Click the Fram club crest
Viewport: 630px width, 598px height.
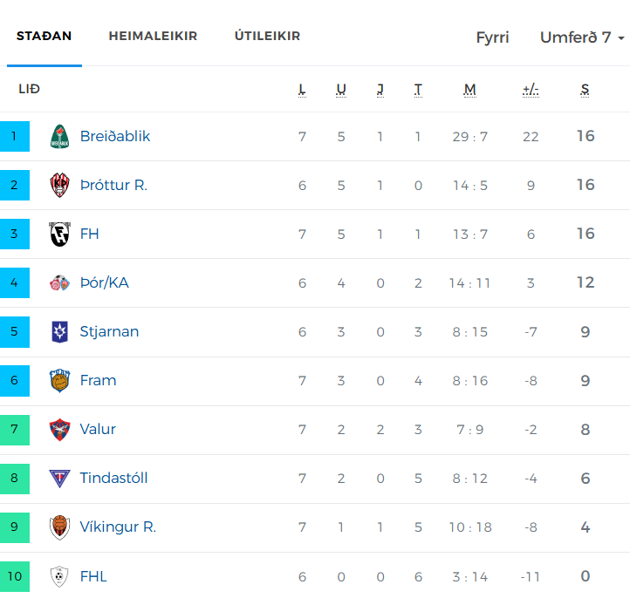click(x=59, y=380)
